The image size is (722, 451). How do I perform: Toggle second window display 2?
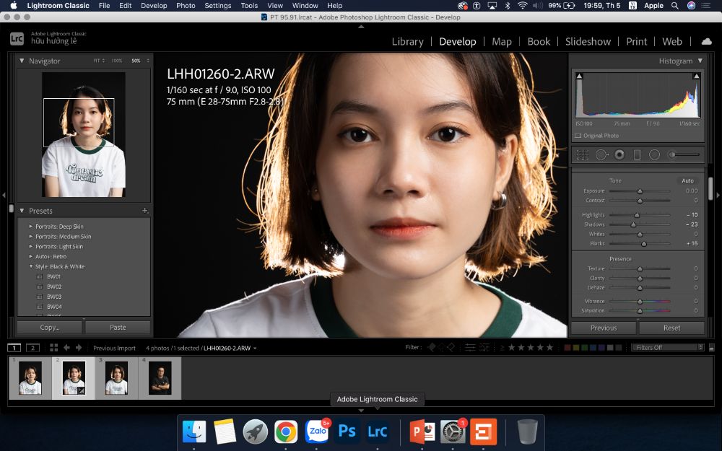32,348
